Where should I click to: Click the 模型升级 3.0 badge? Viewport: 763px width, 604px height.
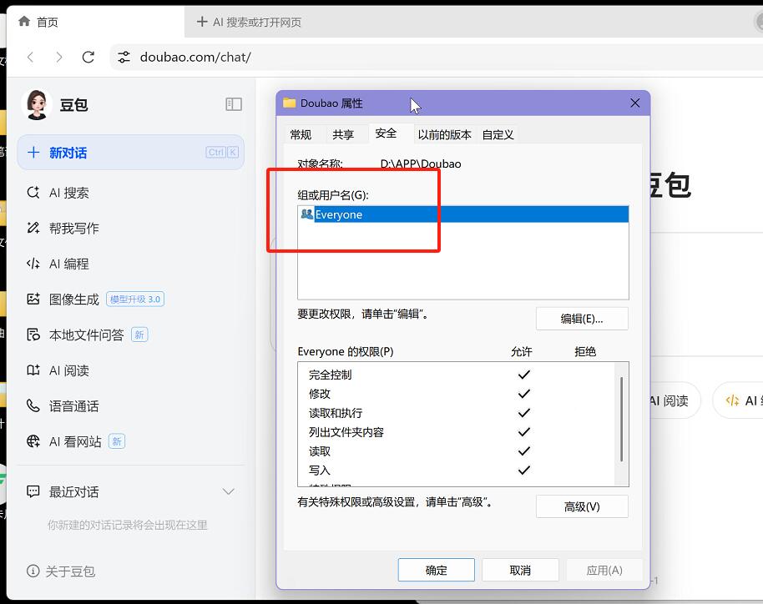click(x=135, y=299)
